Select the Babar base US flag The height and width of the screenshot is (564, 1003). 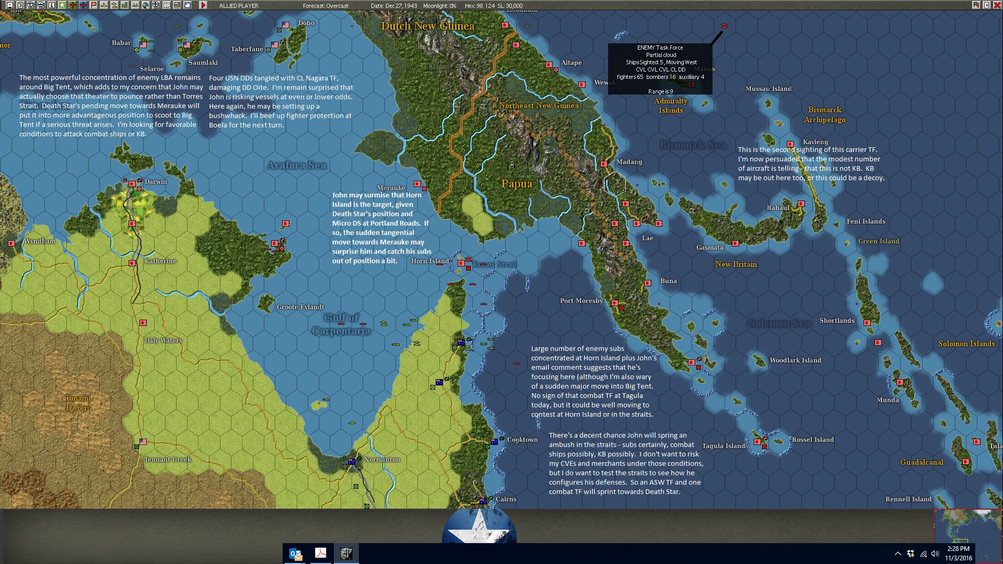143,45
